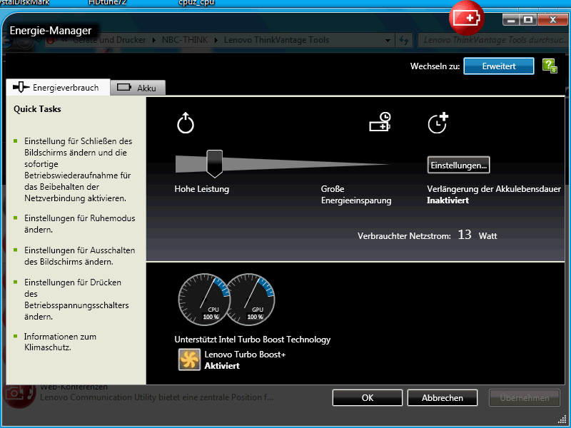
Task: Open Einstellungen... for battery life extension
Action: 458,165
